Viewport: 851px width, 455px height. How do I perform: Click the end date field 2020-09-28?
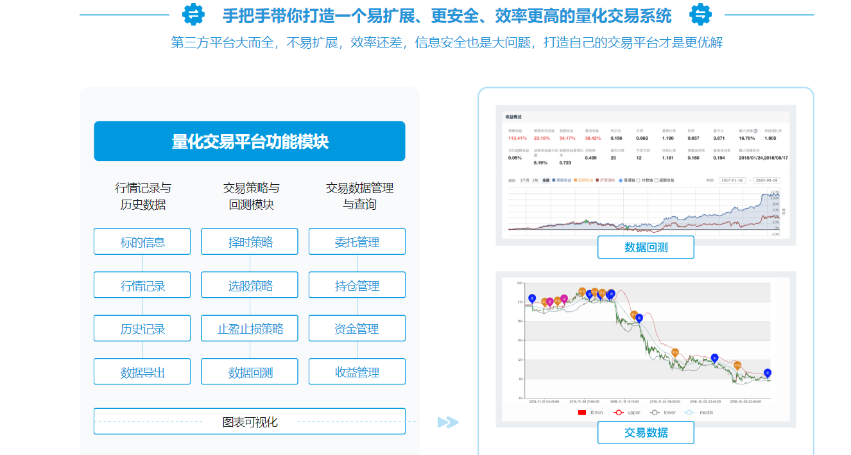tap(766, 180)
